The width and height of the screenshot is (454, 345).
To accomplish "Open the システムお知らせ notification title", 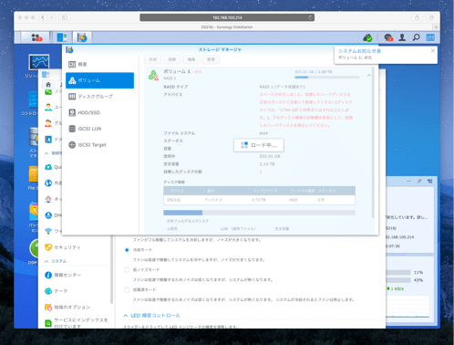I will 359,51.
